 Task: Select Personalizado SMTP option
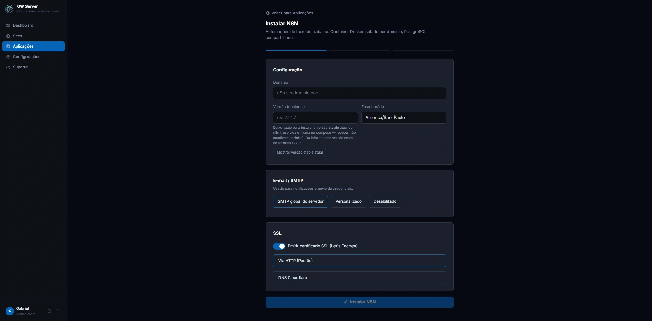coord(348,201)
